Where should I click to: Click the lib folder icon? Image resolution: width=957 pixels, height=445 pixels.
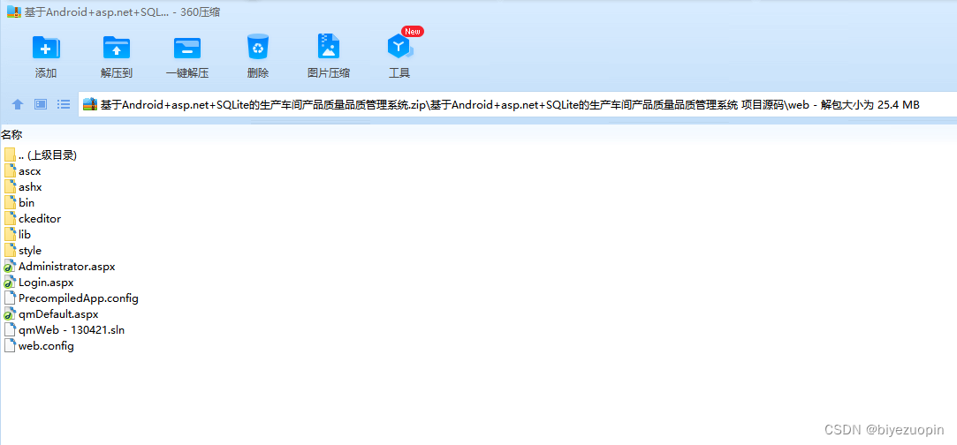coord(10,234)
